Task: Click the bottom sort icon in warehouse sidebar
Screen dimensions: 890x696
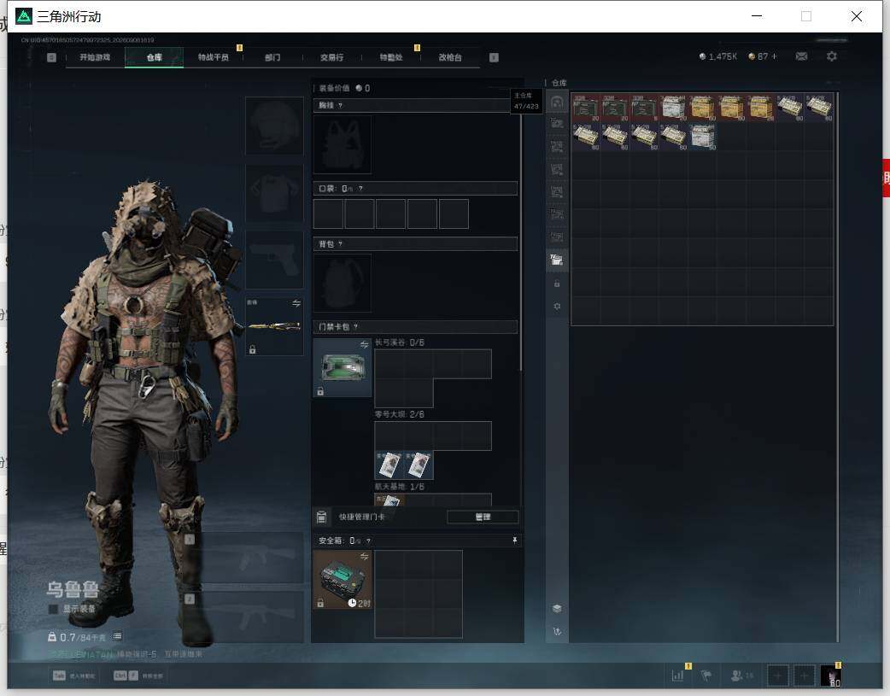Action: (557, 631)
